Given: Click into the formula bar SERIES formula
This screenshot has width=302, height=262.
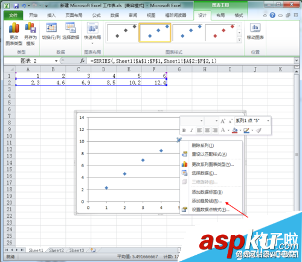Looking at the screenshot, I should 153,61.
